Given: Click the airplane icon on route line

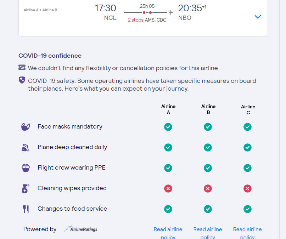Looking at the screenshot, I should coord(171,12).
